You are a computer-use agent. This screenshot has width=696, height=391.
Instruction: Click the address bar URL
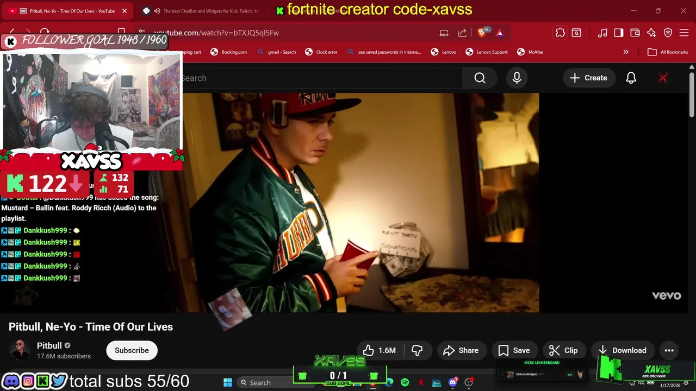[x=216, y=33]
